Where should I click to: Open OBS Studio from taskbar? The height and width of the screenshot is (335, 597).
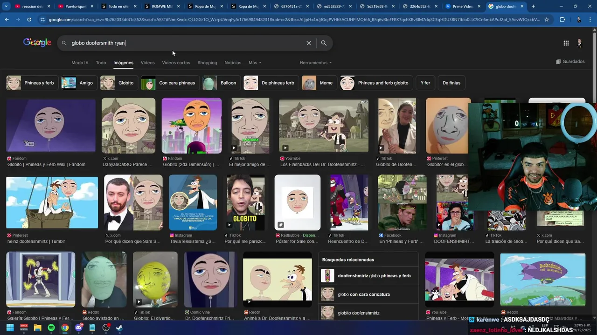click(106, 328)
